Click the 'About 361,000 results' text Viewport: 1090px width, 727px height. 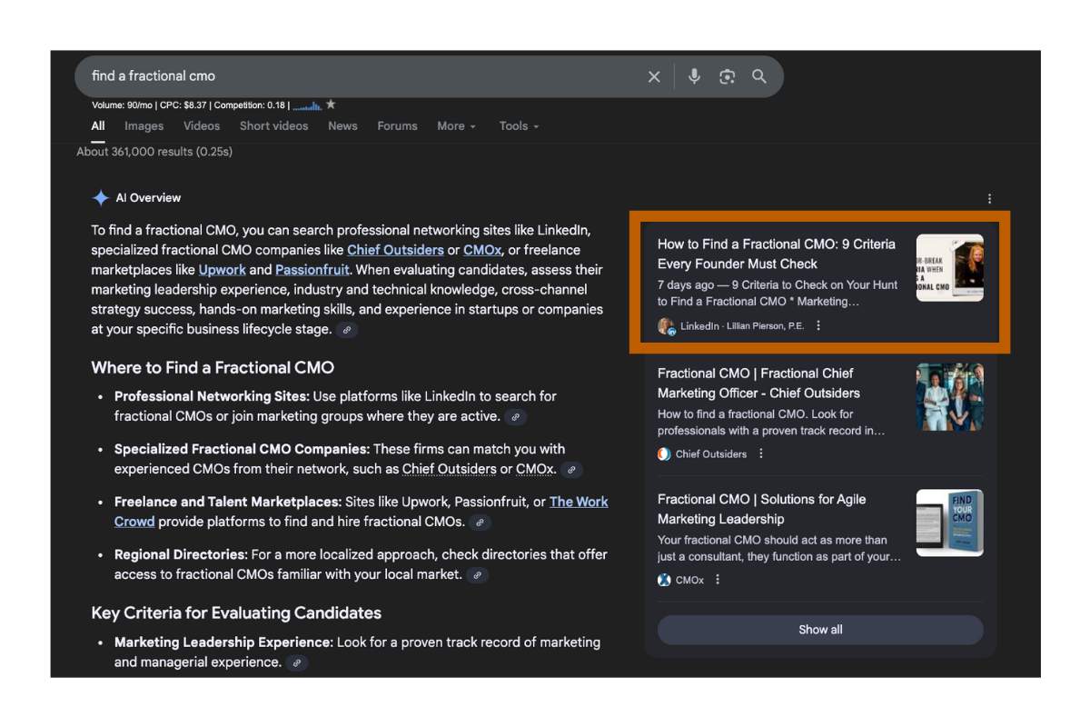[x=154, y=152]
